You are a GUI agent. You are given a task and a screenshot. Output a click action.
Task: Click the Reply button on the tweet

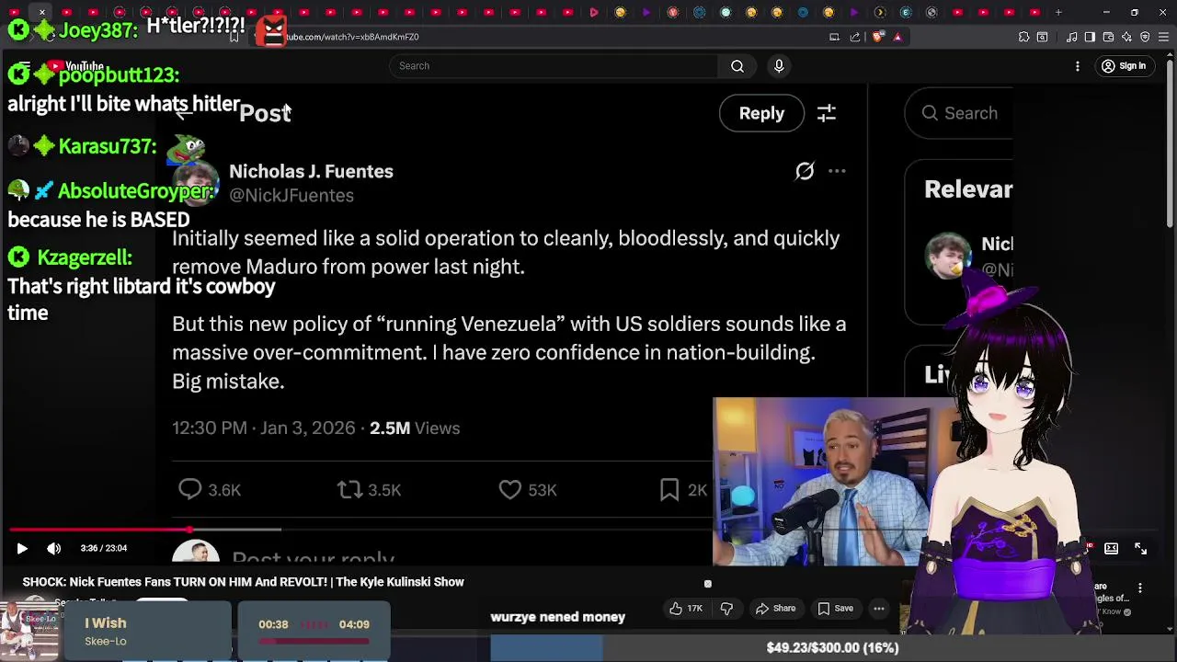pos(761,113)
